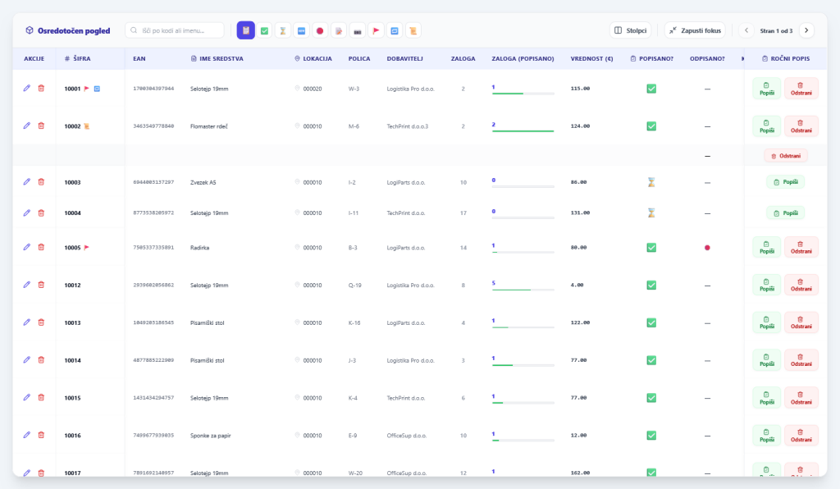Click Zapusti fokus button
This screenshot has width=840, height=489.
tap(695, 30)
